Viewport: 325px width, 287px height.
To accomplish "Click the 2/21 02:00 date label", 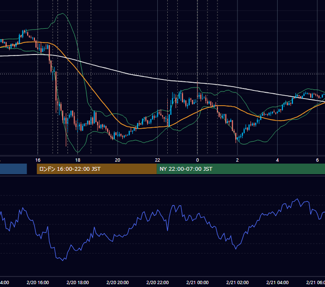I will (x=238, y=282).
